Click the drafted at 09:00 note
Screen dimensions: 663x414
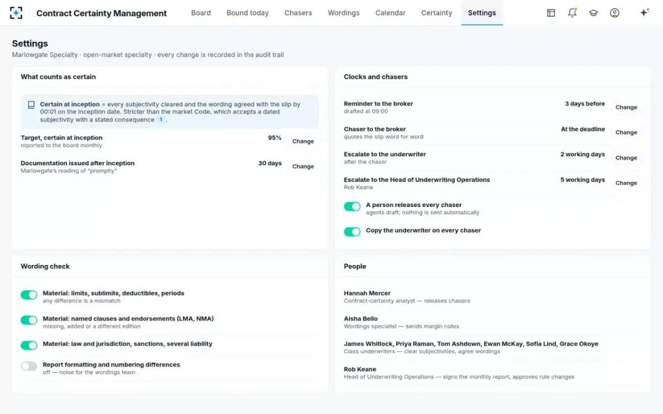(x=366, y=111)
